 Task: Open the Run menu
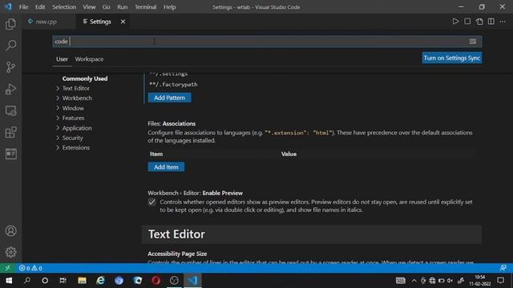point(123,7)
